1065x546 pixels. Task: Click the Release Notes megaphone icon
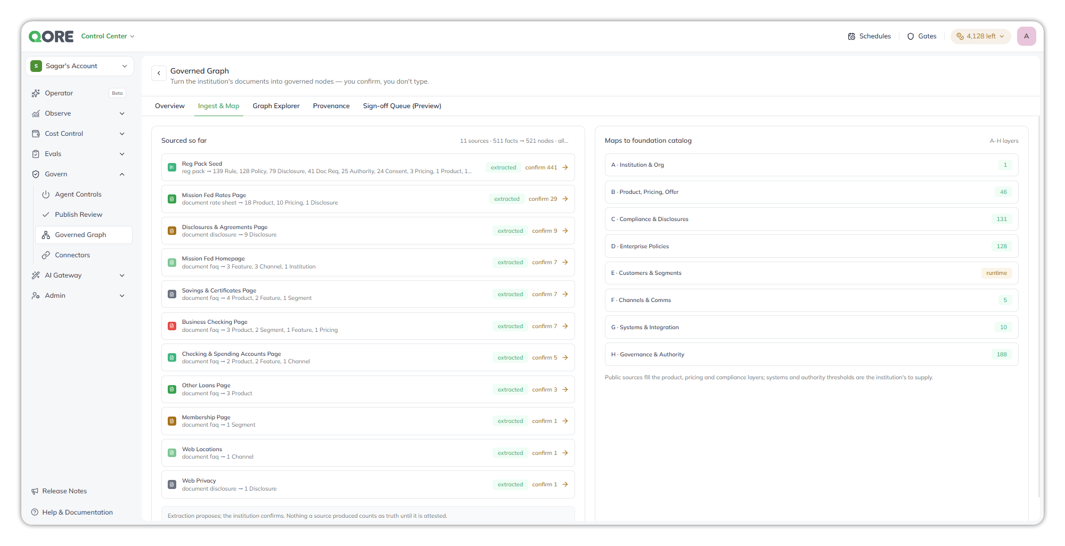(x=35, y=491)
